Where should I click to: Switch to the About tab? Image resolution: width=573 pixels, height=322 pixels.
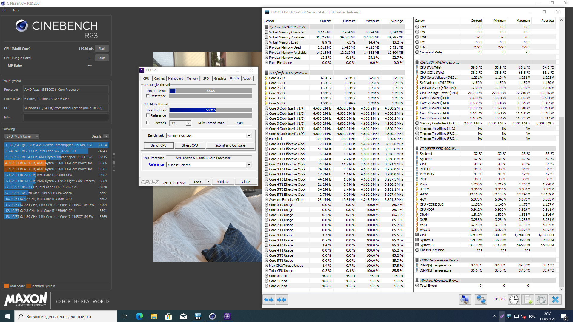[247, 78]
